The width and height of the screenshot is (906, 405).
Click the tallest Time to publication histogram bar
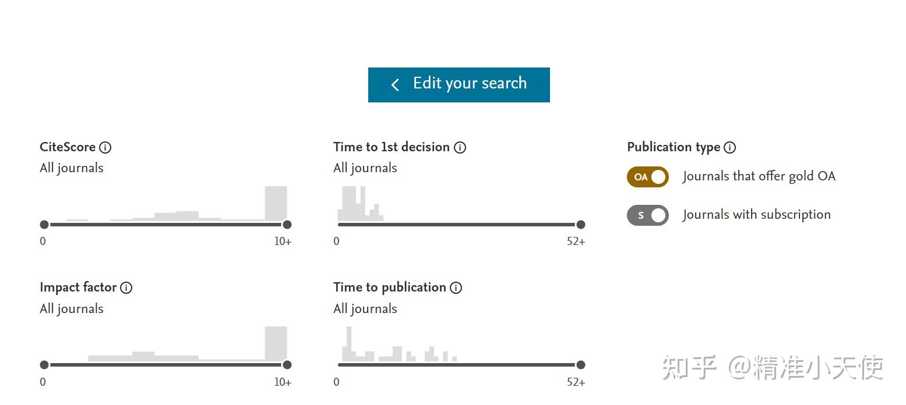pos(349,343)
